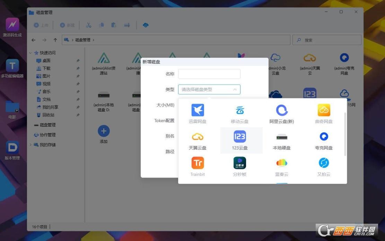Open 多功能编辑器 desktop icon

point(12,68)
